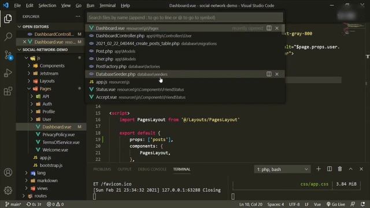Expand the API folder
The width and height of the screenshot is (370, 208).
[32, 96]
